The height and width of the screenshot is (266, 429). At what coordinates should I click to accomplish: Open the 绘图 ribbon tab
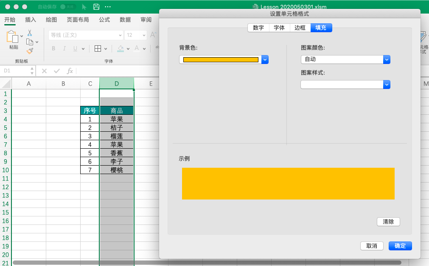coord(51,19)
